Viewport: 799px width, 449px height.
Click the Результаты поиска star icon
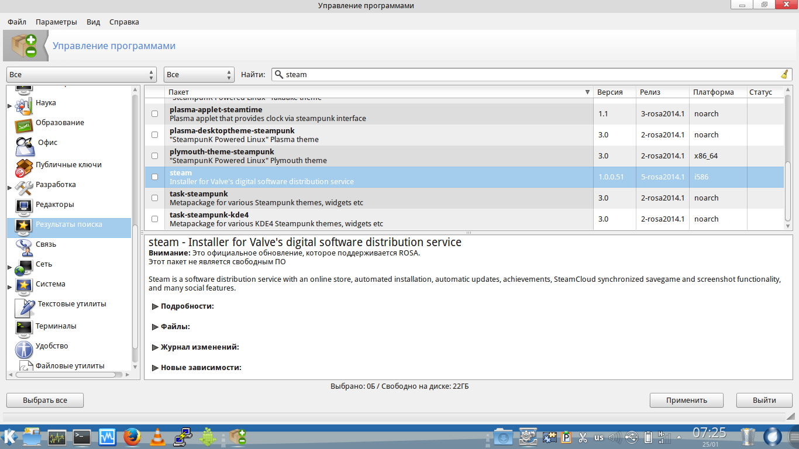(24, 226)
